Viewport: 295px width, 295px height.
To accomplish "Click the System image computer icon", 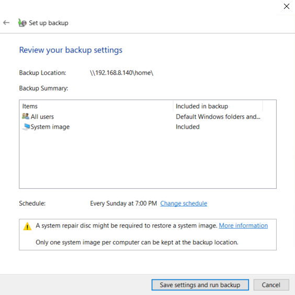I will tap(26, 127).
